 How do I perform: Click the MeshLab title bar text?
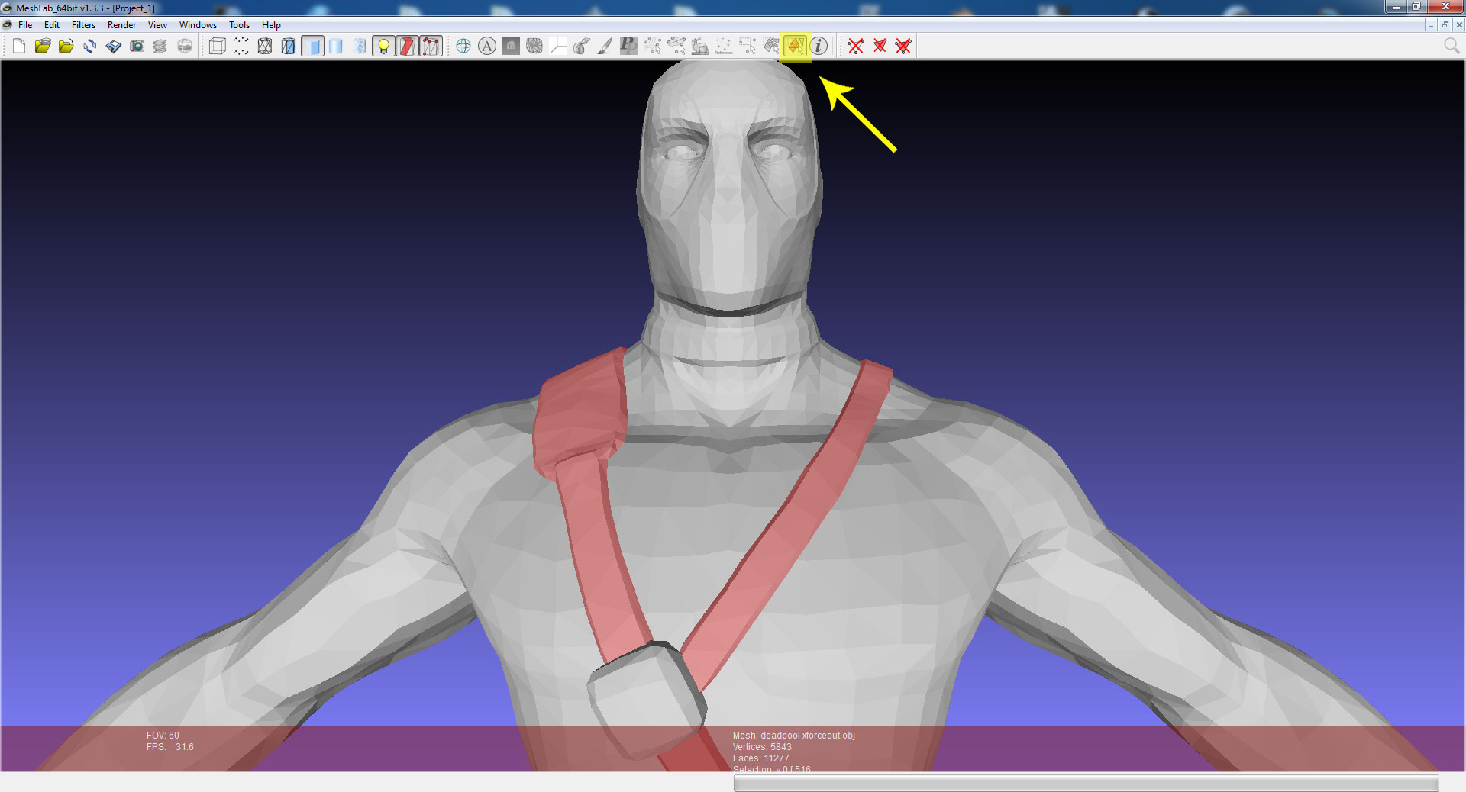[86, 8]
